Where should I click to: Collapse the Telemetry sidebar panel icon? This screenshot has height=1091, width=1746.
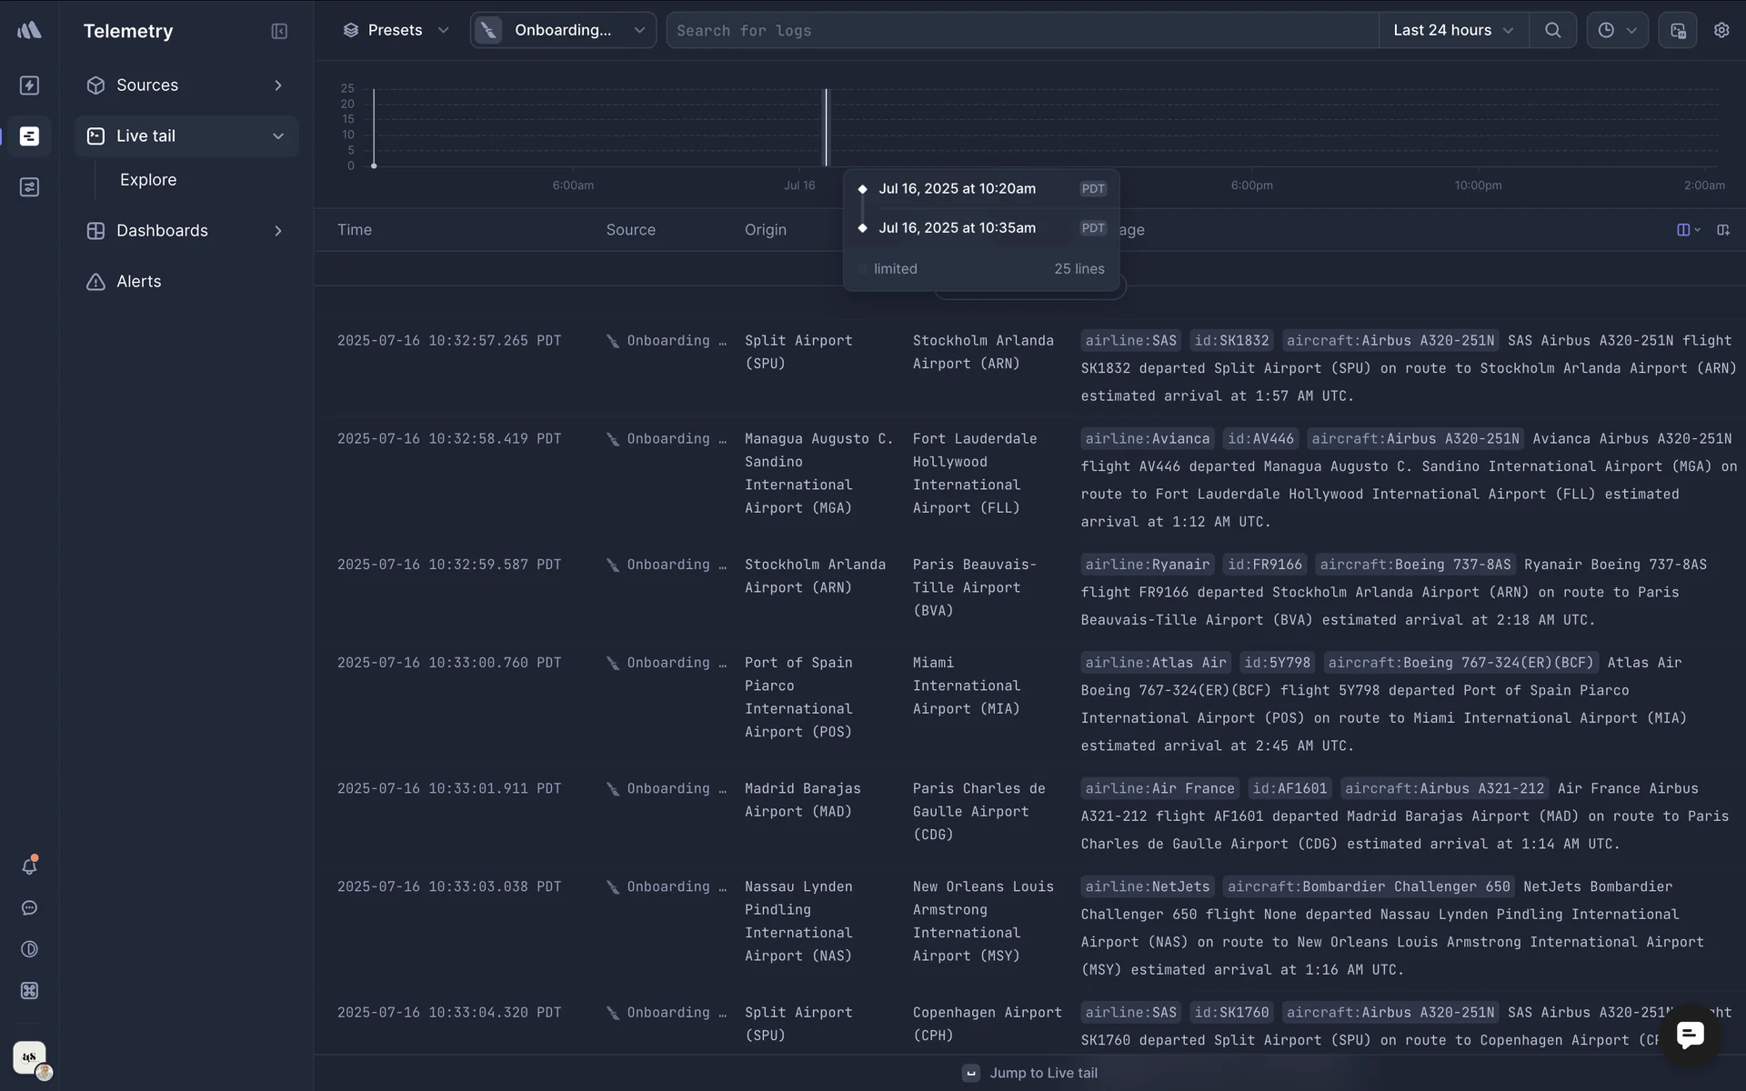279,31
